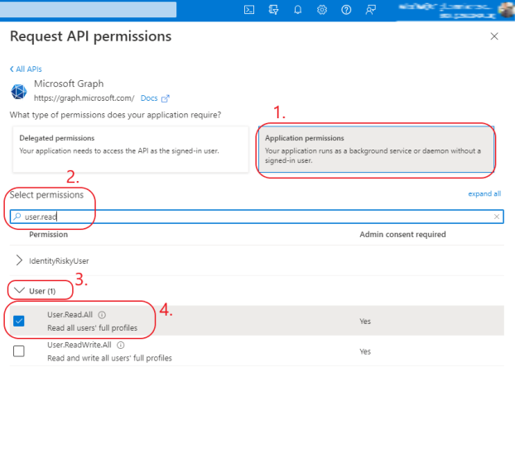Click info icon beside User.ReadWrite.All
The image size is (515, 467).
click(121, 345)
